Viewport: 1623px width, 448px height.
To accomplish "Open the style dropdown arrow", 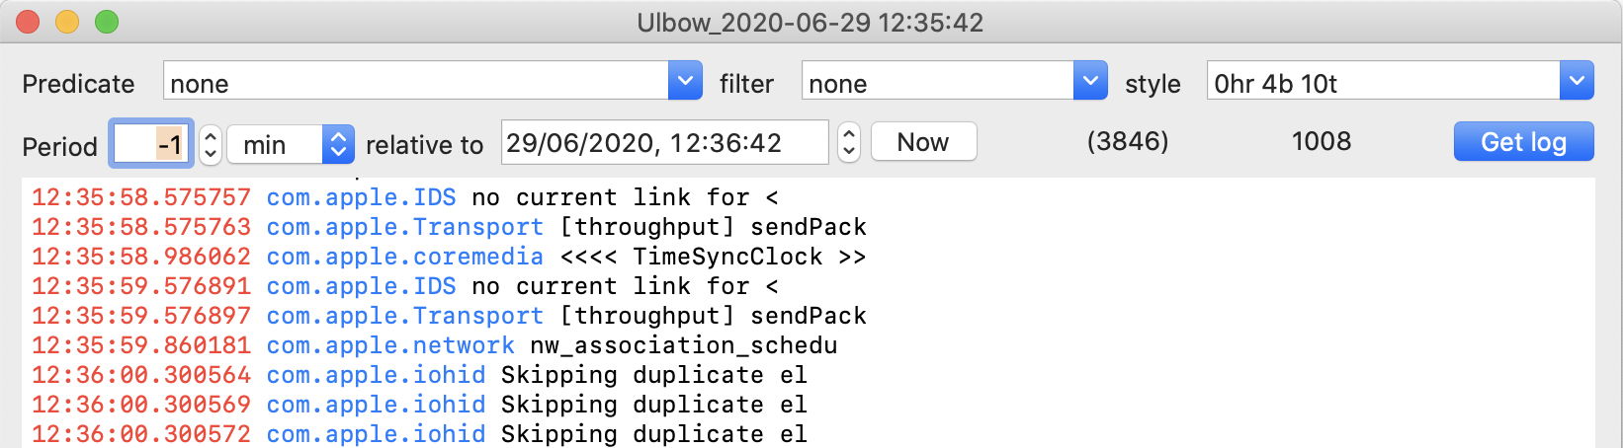I will pos(1577,81).
